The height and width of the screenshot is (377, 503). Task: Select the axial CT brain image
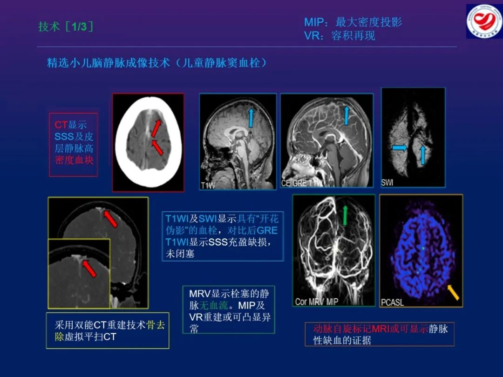point(148,143)
